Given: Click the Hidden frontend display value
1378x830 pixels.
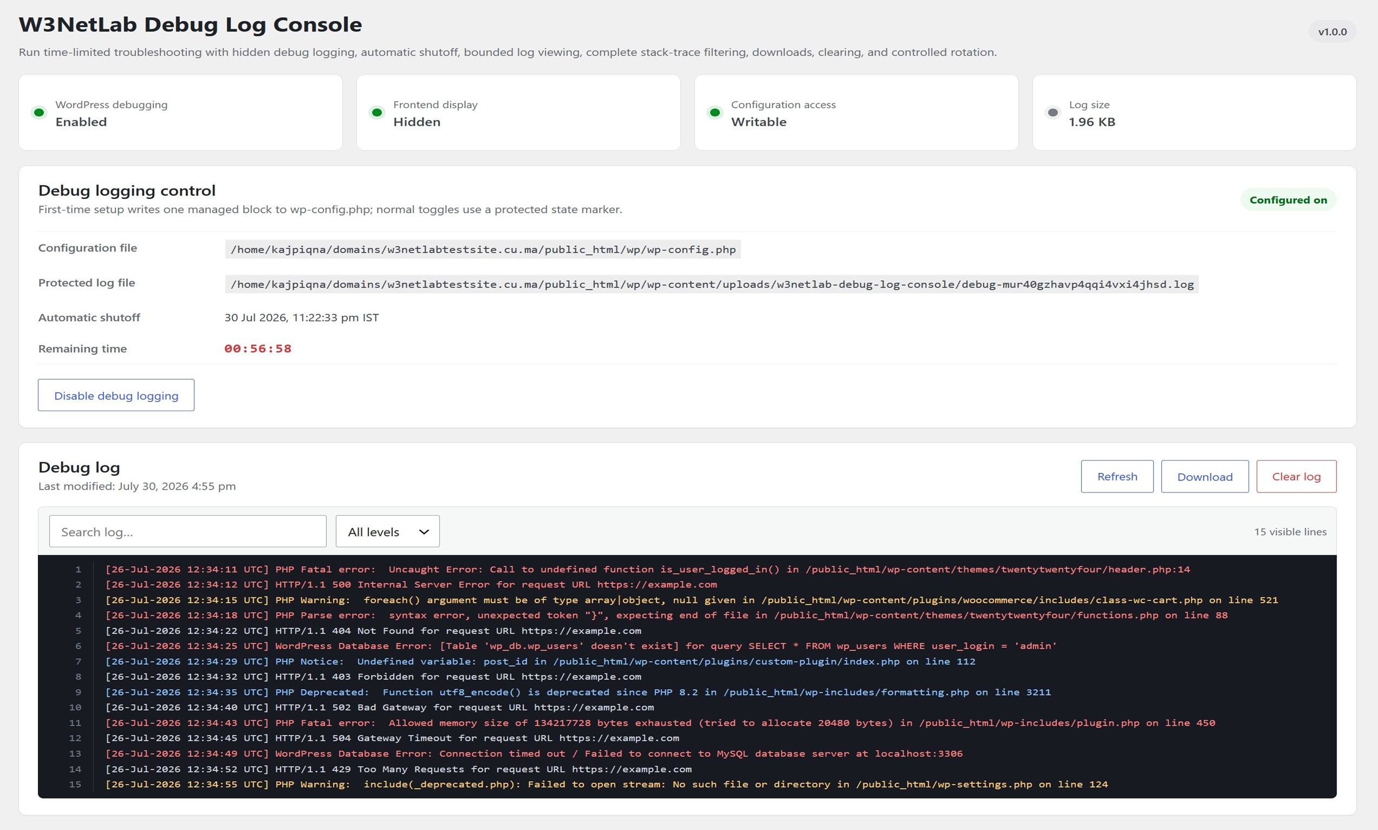Looking at the screenshot, I should (x=417, y=122).
